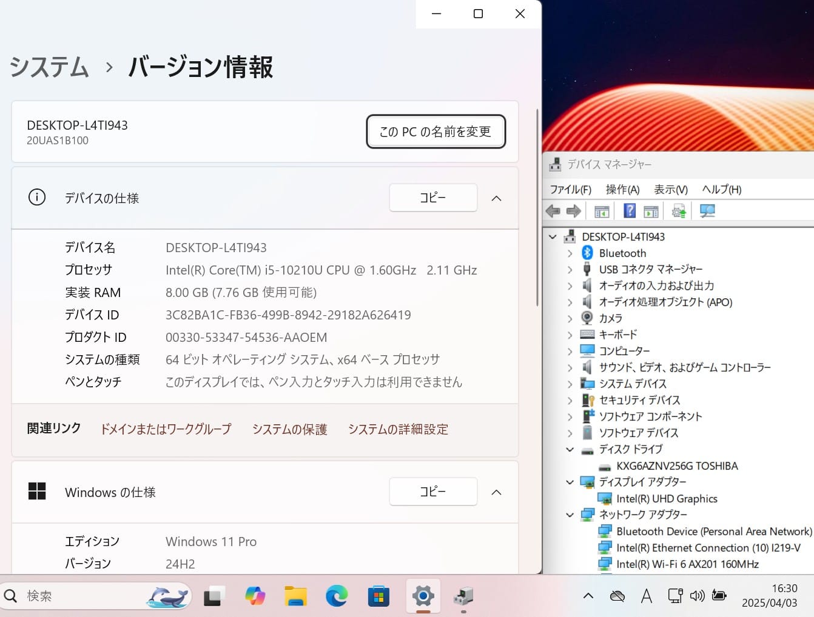Collapse the Windows の仕様 section
This screenshot has width=814, height=617.
(496, 492)
